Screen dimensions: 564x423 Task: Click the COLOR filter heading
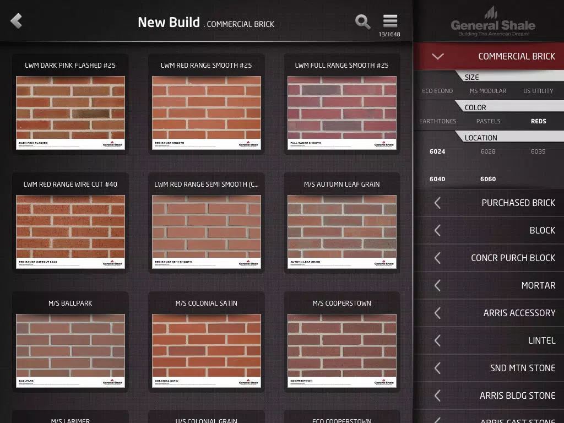tap(475, 107)
